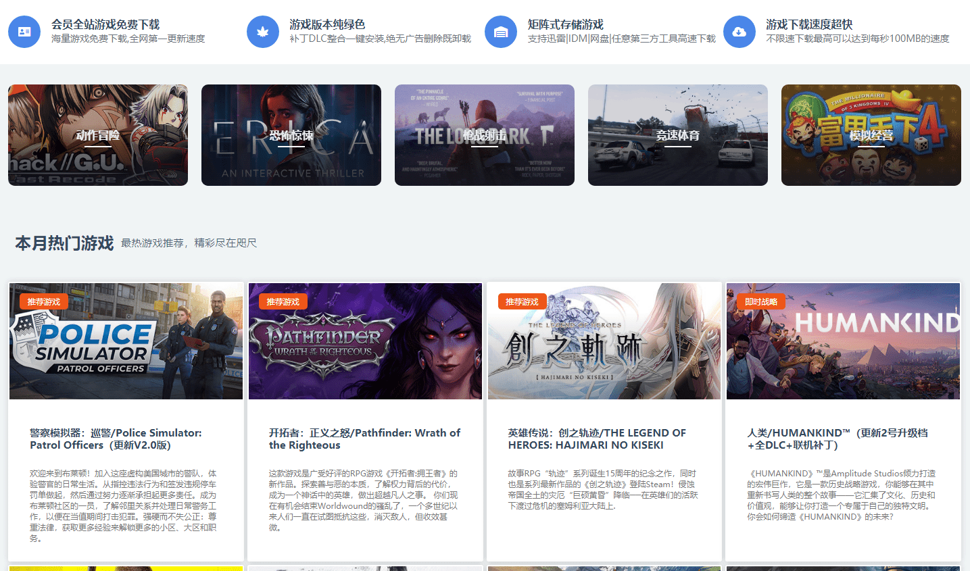Image resolution: width=970 pixels, height=571 pixels.
Task: Click the orange 推荐游戏 badge on Police Simulator
Action: coord(44,301)
